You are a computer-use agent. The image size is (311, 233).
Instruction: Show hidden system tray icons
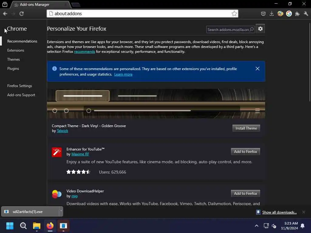pyautogui.click(x=256, y=226)
